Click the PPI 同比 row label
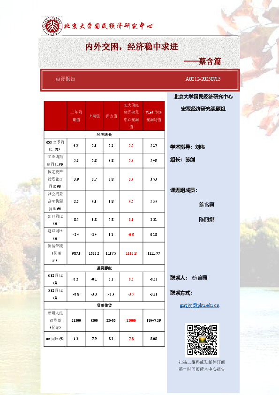The height and width of the screenshot is (395, 279). pos(55,294)
